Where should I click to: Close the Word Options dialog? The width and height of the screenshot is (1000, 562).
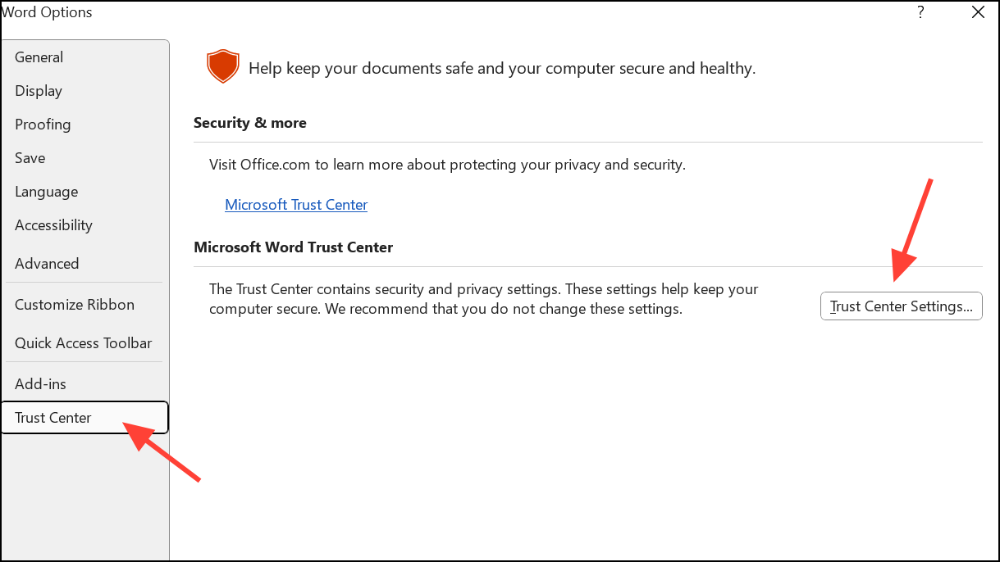pyautogui.click(x=977, y=12)
